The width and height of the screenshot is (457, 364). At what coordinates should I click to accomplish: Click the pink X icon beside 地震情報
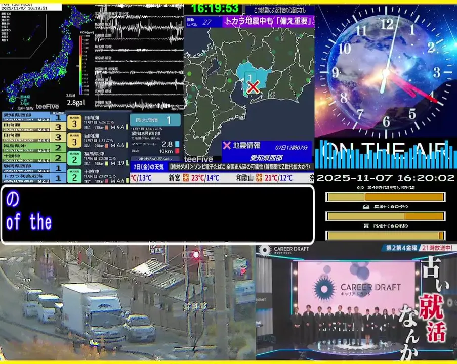[x=227, y=145]
